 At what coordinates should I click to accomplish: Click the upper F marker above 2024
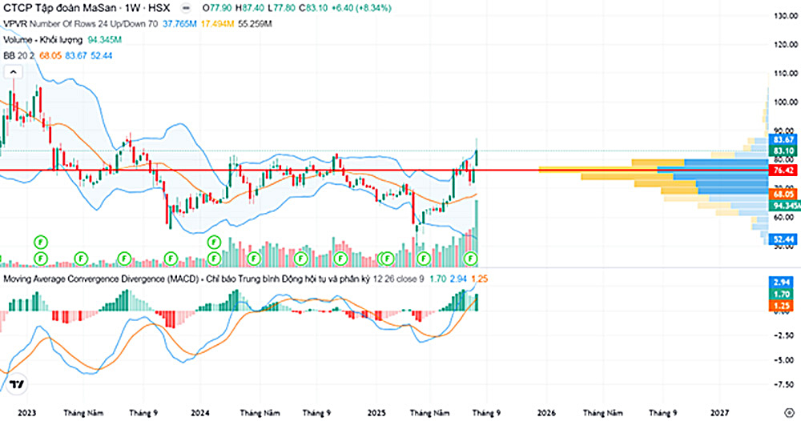pos(214,242)
